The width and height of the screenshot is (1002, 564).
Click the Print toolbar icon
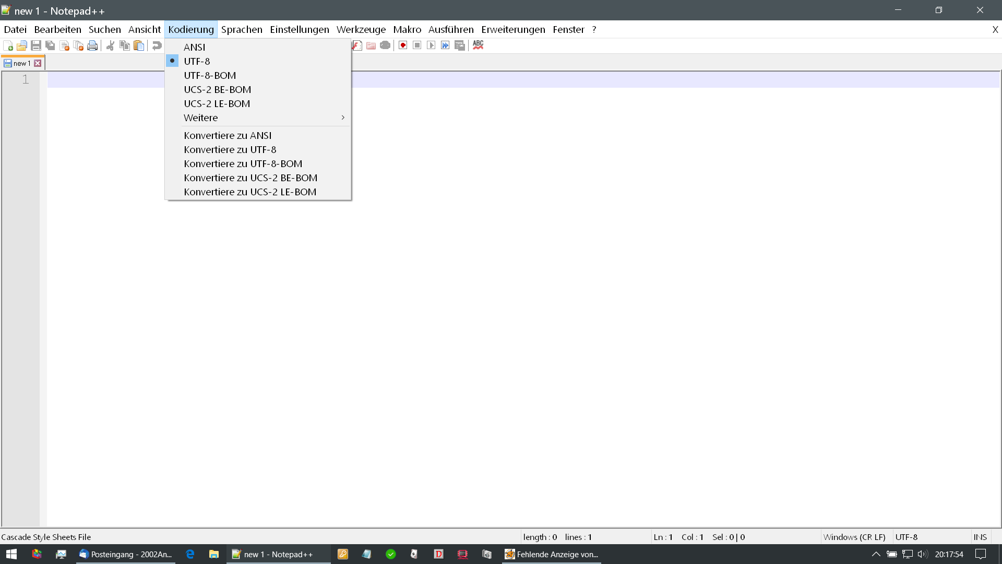(92, 45)
